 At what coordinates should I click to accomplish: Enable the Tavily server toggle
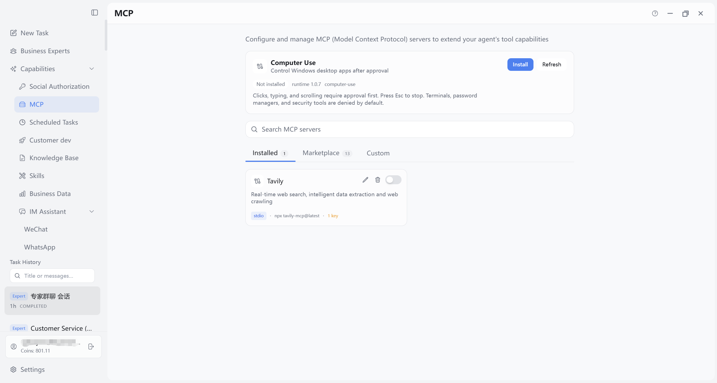pos(393,180)
